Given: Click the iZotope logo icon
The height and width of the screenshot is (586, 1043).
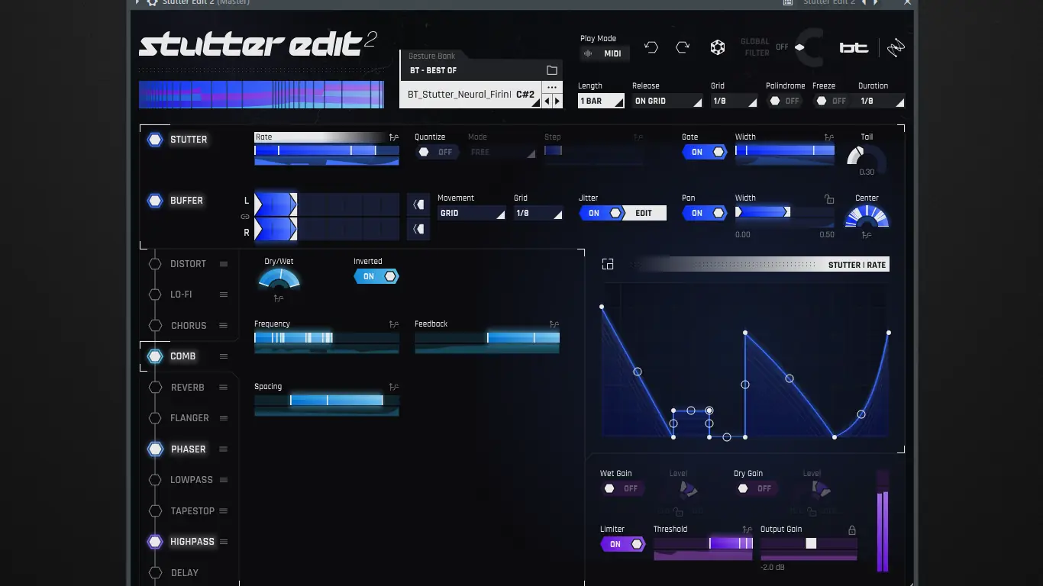Looking at the screenshot, I should 896,48.
